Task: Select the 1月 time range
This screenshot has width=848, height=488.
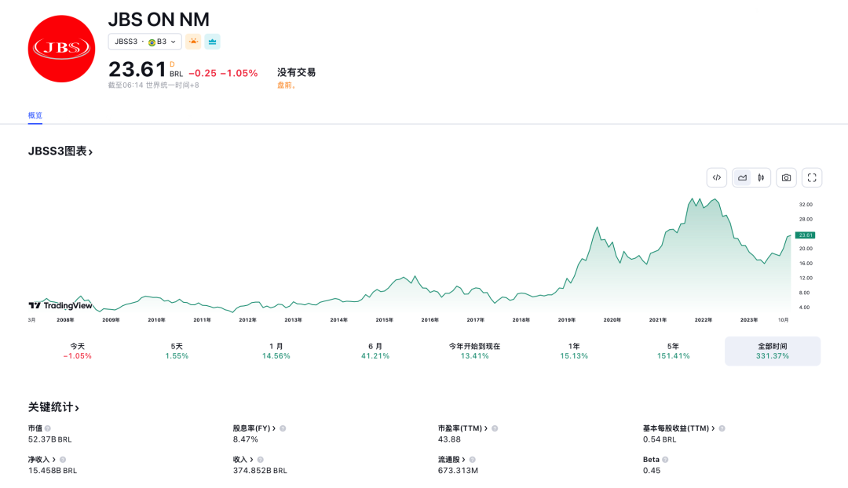Action: 276,351
